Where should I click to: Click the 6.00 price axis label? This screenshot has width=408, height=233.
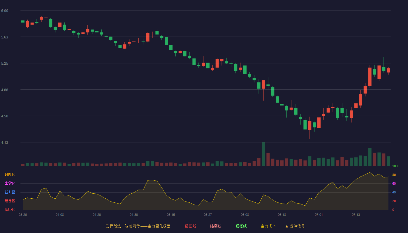tap(4, 11)
